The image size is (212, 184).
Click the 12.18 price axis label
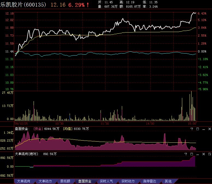10,13
